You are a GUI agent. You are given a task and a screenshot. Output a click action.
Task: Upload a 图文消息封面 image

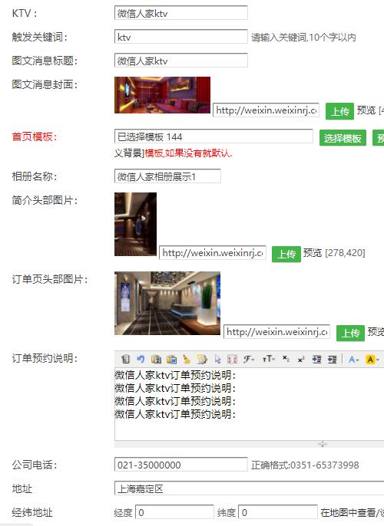coord(339,111)
